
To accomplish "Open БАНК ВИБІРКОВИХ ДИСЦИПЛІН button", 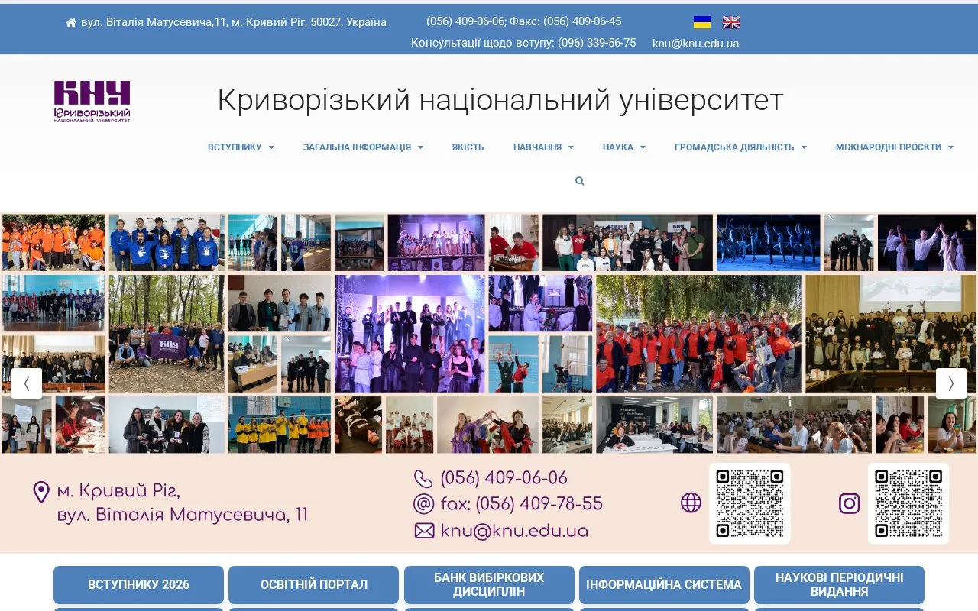I will point(489,585).
